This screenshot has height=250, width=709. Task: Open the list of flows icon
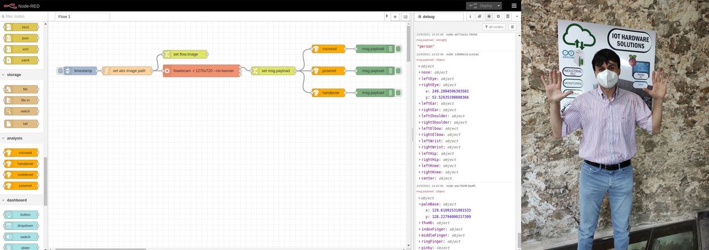[x=406, y=17]
